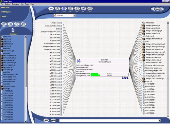Select menu-support.gif in the left sidebar list

(x=9, y=65)
